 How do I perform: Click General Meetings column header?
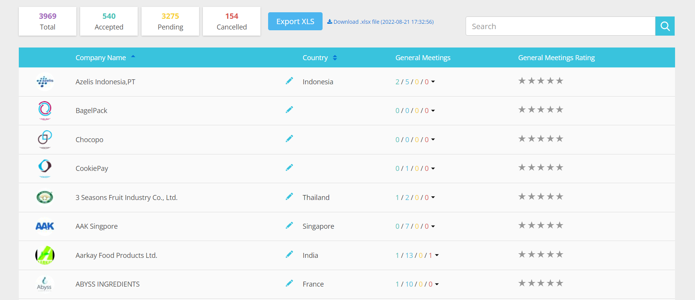pos(423,58)
